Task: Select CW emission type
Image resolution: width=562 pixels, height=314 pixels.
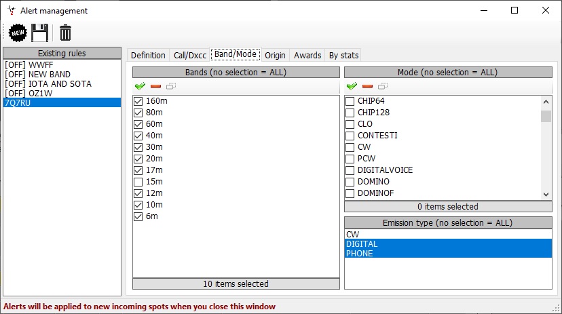Action: [448, 234]
